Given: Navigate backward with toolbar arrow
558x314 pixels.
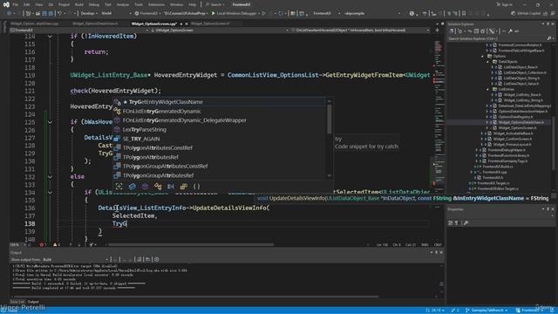Looking at the screenshot, I should pyautogui.click(x=9, y=14).
